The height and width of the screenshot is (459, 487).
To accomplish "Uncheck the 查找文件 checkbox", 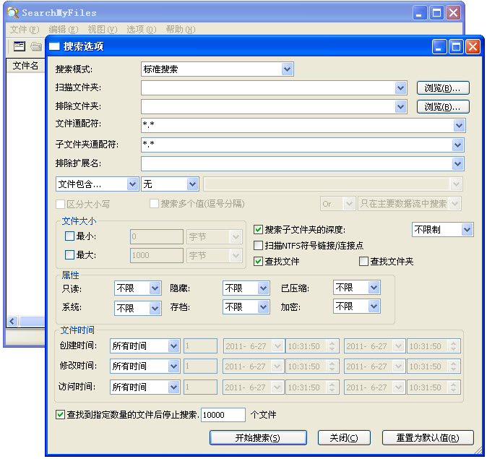I will 259,262.
